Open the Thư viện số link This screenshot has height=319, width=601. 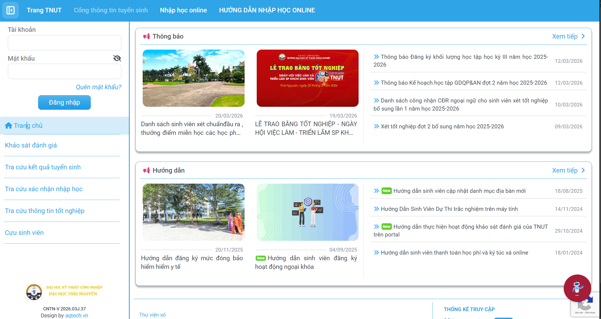[x=152, y=314]
